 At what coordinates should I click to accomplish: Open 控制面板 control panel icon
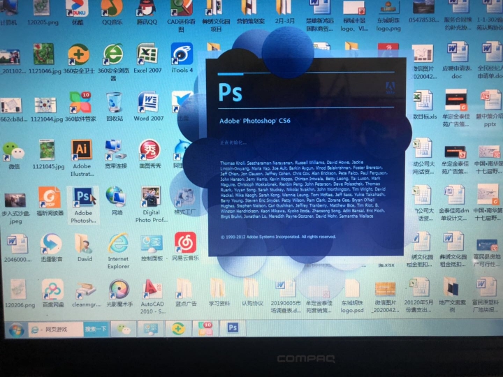tap(152, 248)
